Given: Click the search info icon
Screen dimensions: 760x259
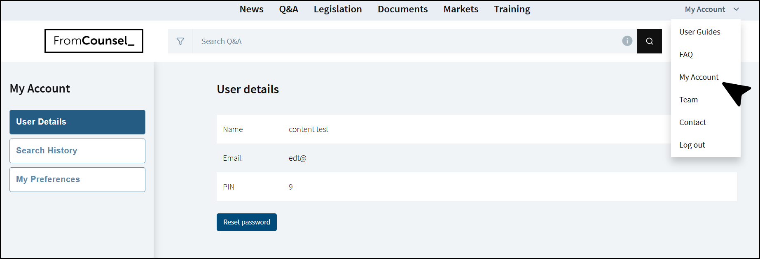Looking at the screenshot, I should 627,41.
